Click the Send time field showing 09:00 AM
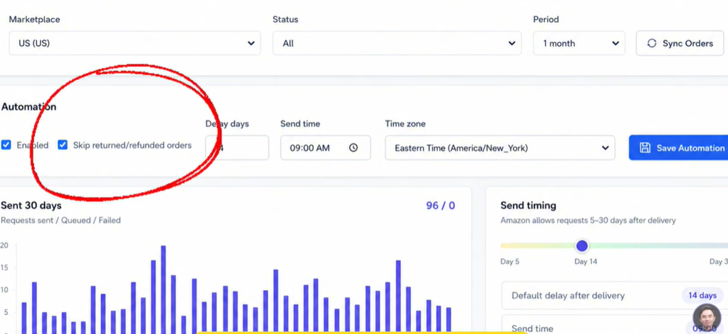 (x=325, y=148)
